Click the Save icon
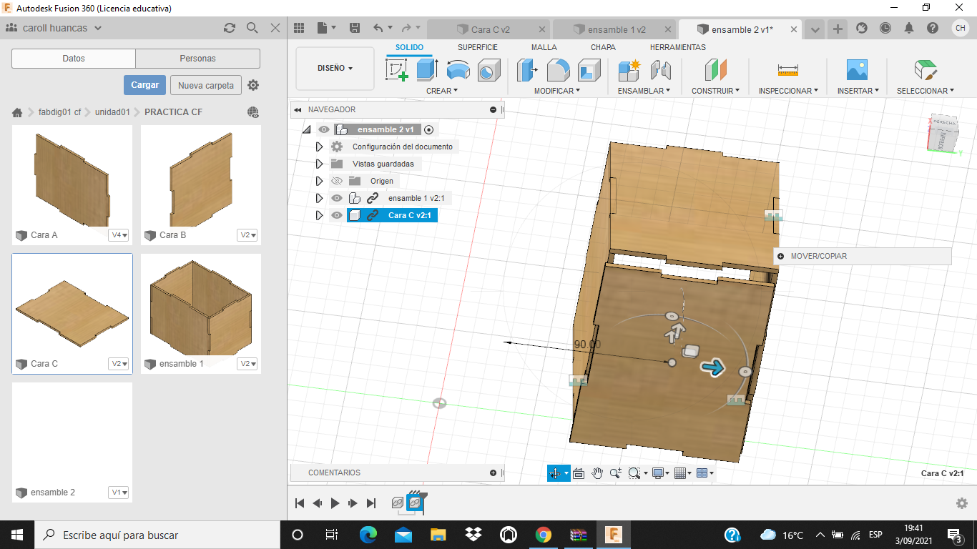This screenshot has width=977, height=549. click(x=354, y=28)
